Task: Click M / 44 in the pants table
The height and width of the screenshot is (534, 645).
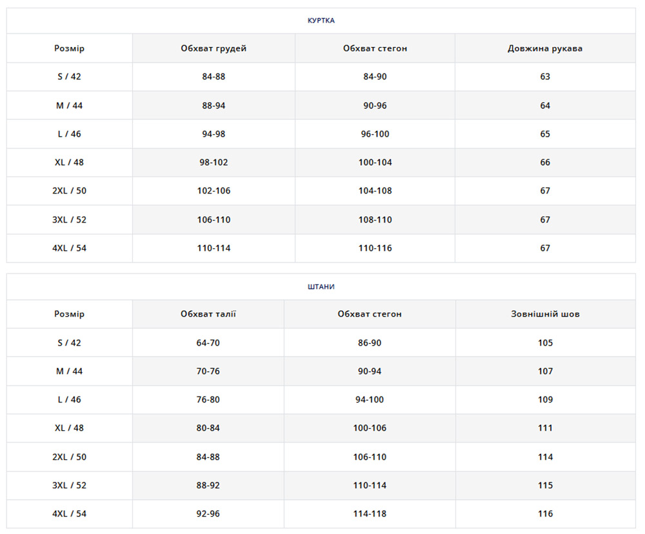Action: pyautogui.click(x=69, y=371)
